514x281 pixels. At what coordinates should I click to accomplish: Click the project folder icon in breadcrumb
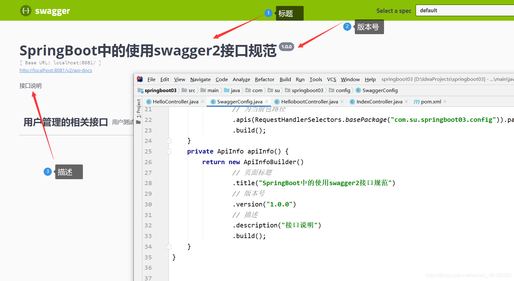[140, 91]
